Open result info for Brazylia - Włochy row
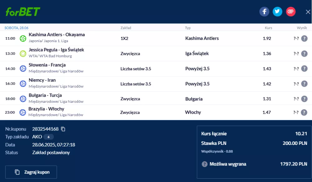This screenshot has width=312, height=182. (304, 112)
